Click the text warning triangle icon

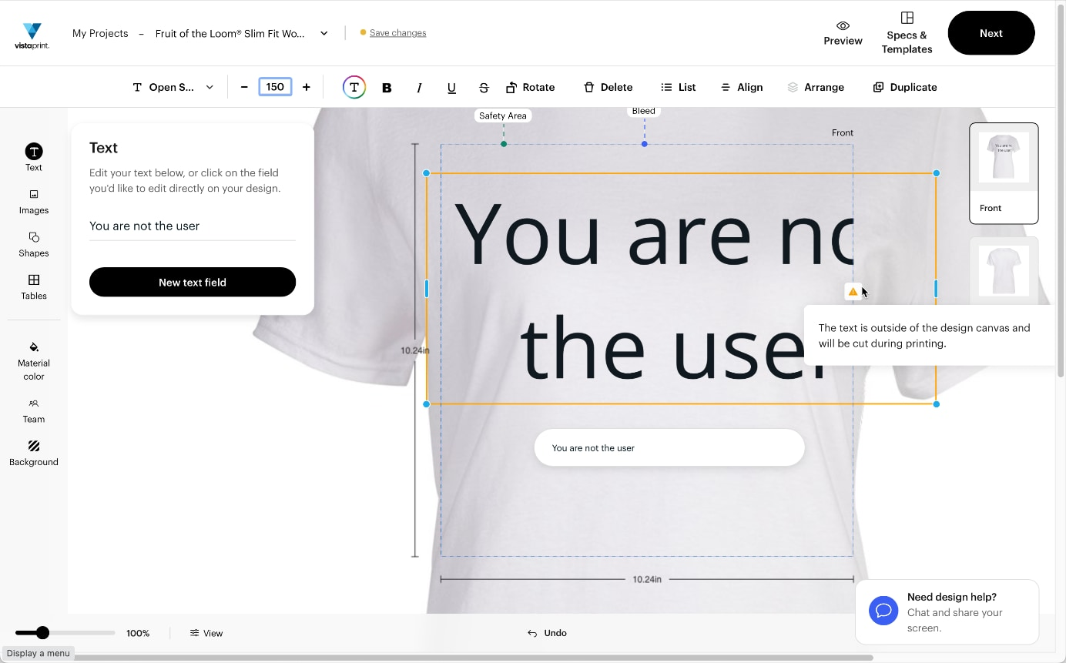point(853,292)
